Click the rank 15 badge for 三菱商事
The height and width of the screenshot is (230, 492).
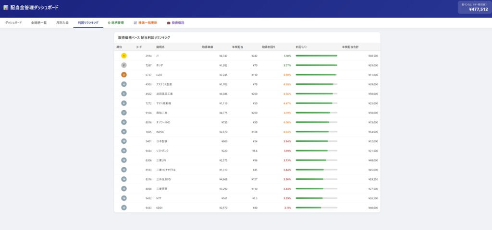pyautogui.click(x=124, y=189)
